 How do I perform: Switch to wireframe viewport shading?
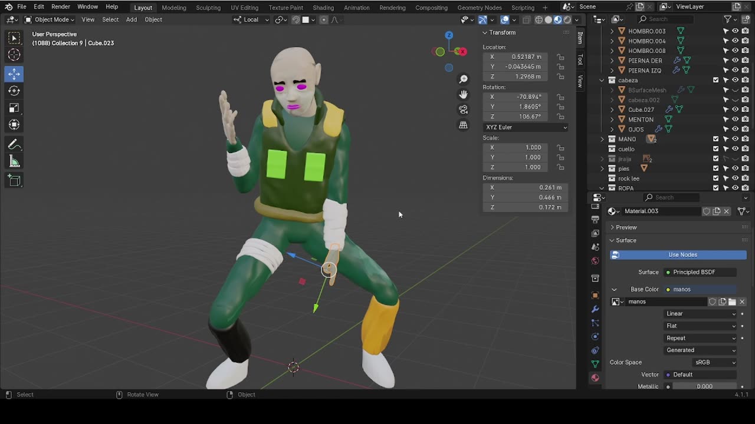[x=539, y=19]
